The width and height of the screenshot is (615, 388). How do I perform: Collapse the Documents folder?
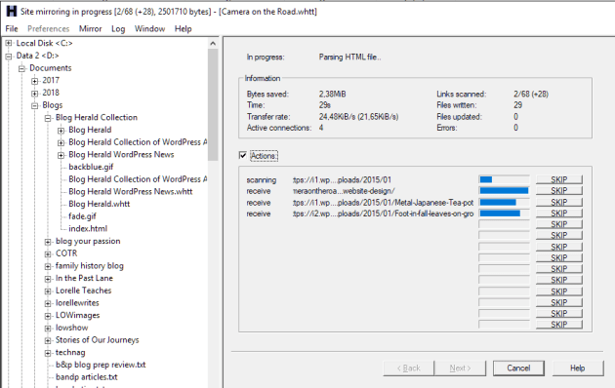[21, 68]
